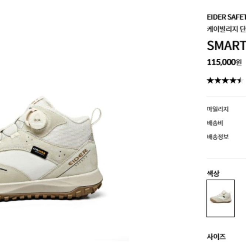Click the middle star of rating
Screen dimensions: 246x246
[x=225, y=81]
